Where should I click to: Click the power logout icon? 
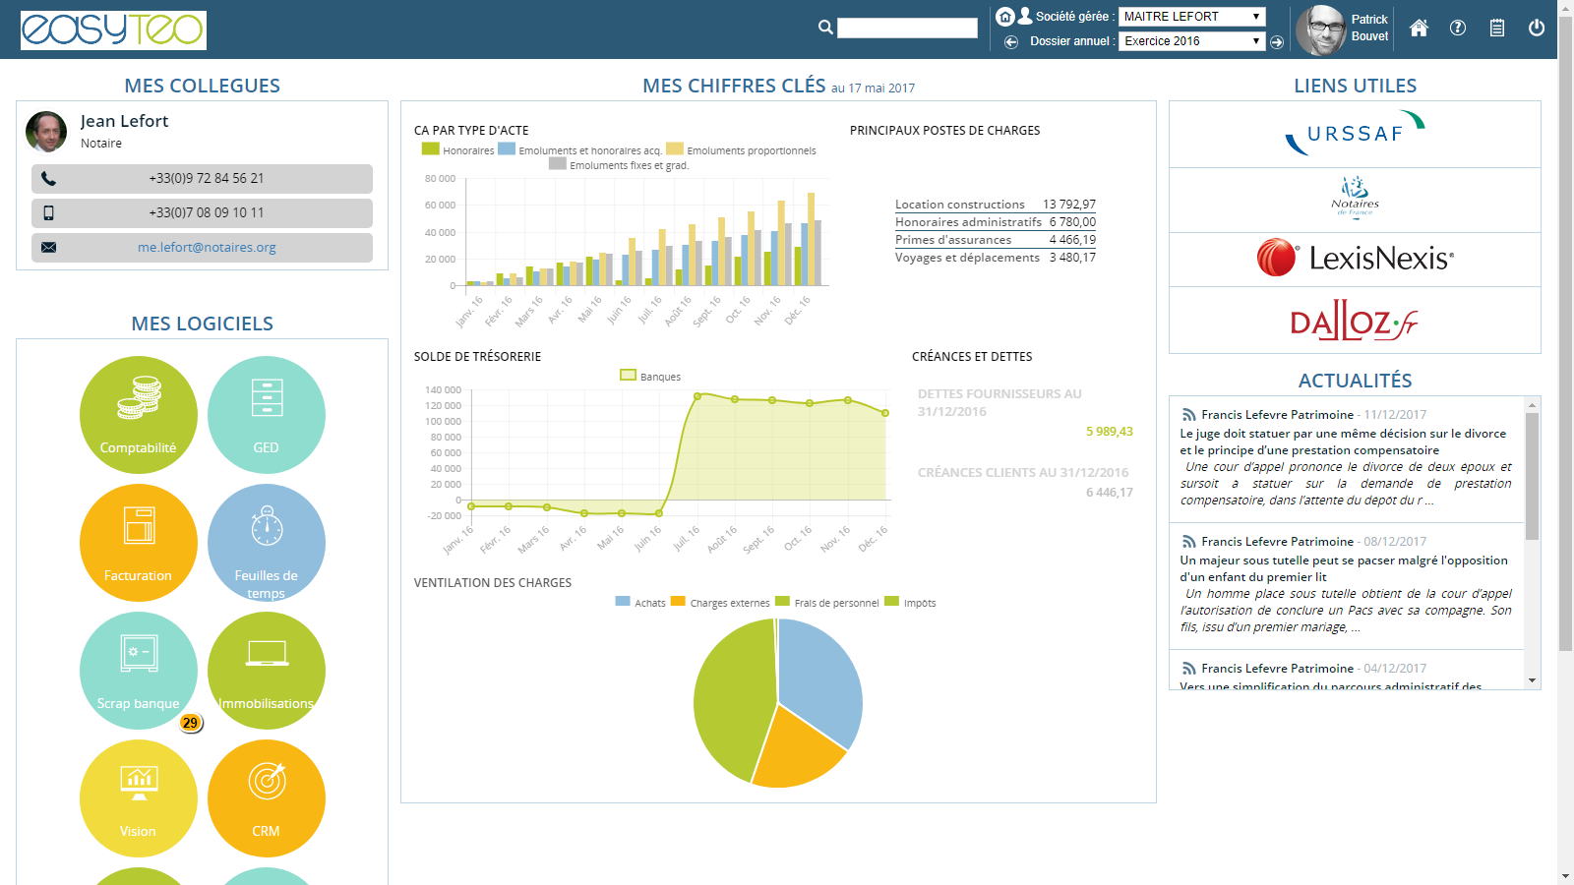point(1536,29)
